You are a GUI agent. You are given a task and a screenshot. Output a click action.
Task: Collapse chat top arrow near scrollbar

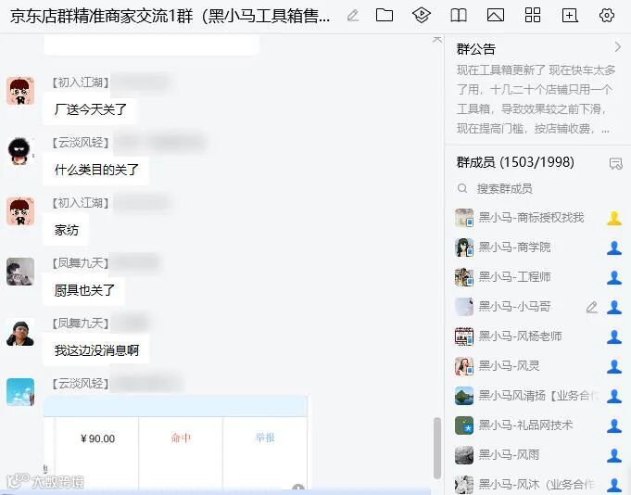pyautogui.click(x=437, y=40)
